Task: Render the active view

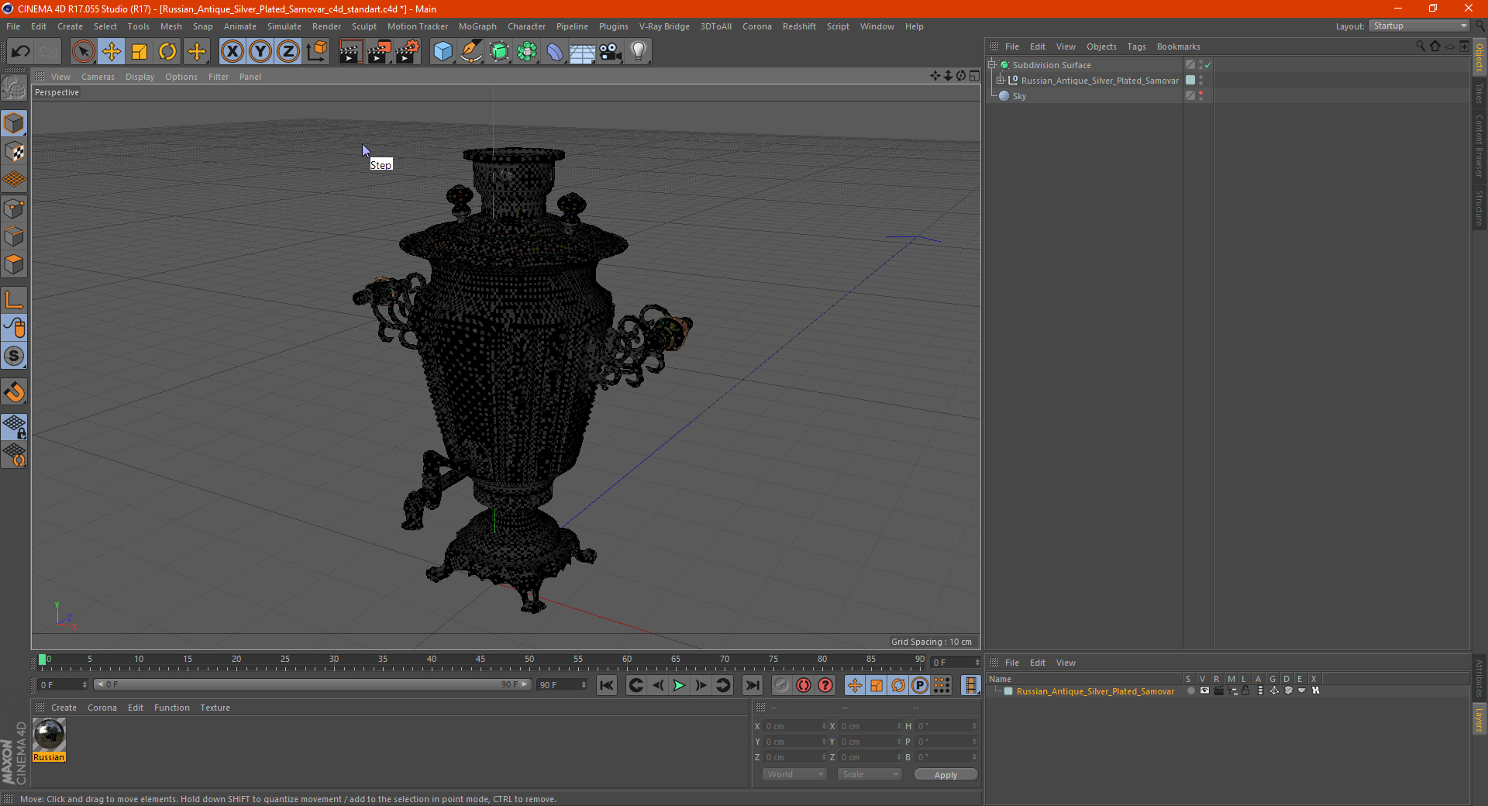Action: pos(350,52)
